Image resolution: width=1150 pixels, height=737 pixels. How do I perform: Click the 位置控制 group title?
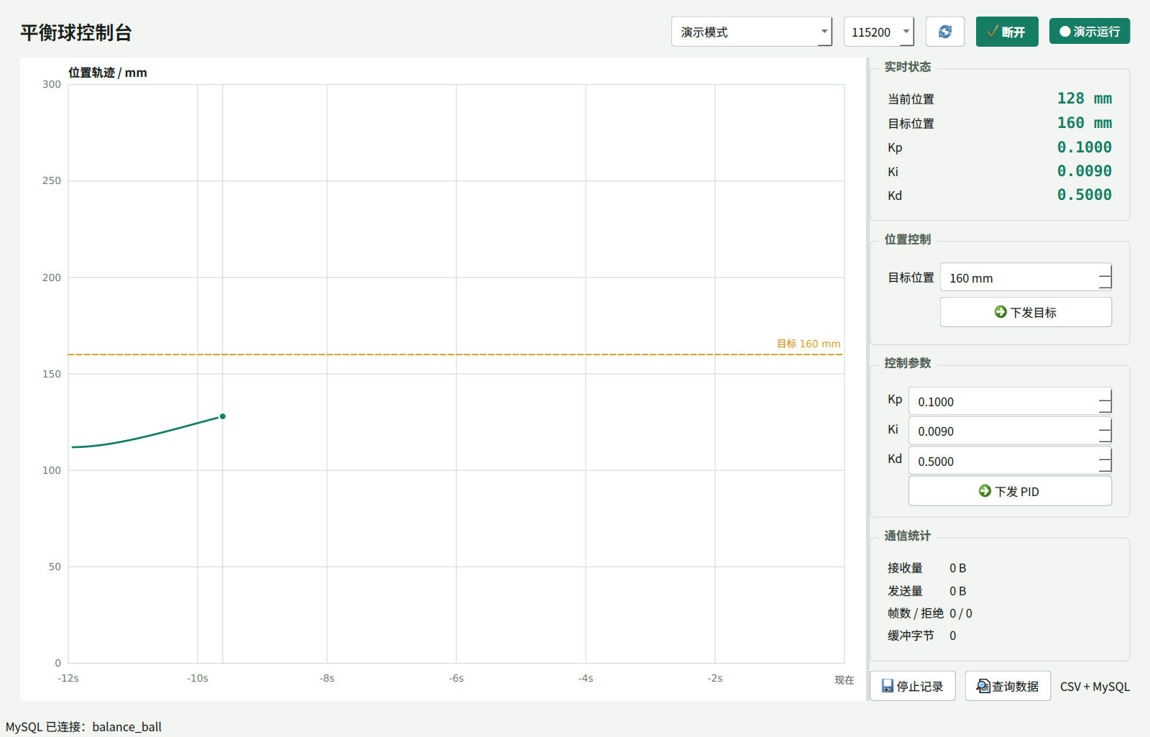click(x=907, y=239)
